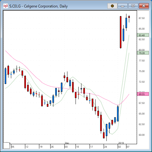The image size is (152, 152).
Task: Click the last small red candle near 87.50
Action: [x=129, y=17]
